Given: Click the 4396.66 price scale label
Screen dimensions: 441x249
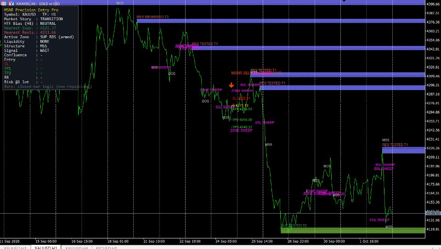Looking at the screenshot, I should [x=433, y=4].
